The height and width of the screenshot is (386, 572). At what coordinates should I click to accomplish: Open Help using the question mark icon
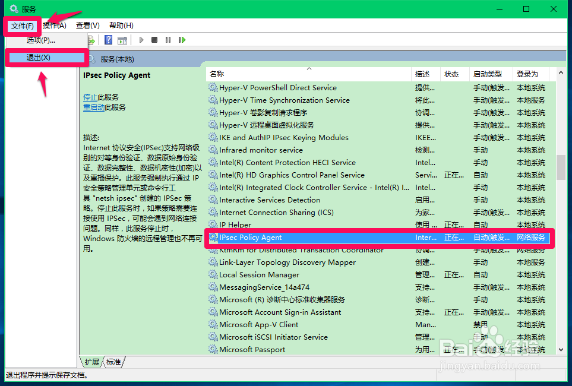click(108, 40)
